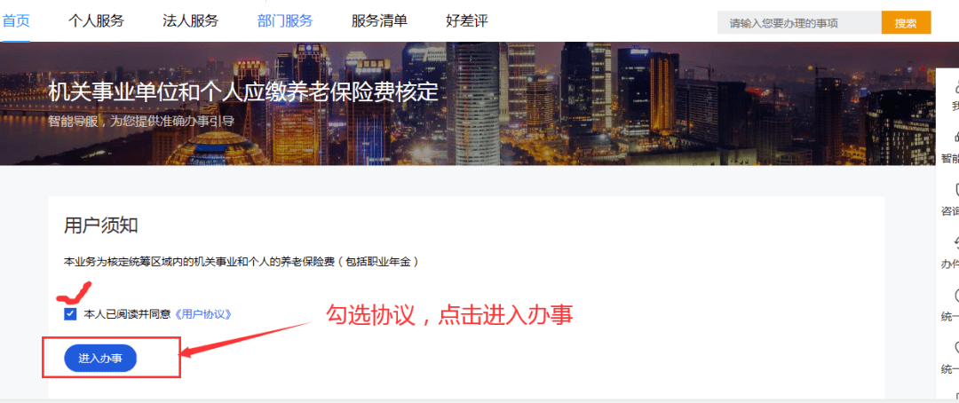Open the 首页 tab

pyautogui.click(x=16, y=20)
